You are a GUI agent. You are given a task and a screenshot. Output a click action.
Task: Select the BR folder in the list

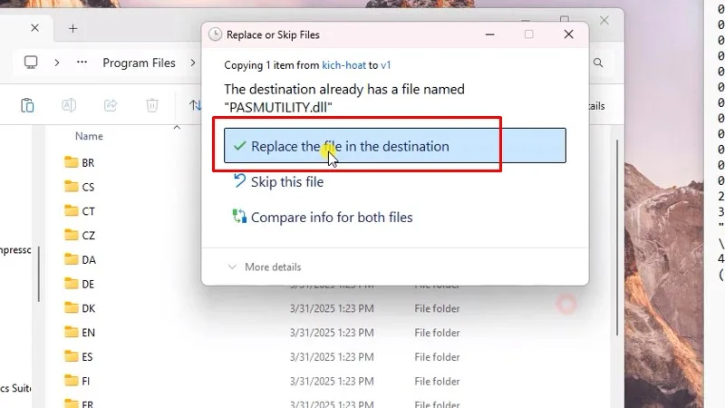(x=87, y=163)
